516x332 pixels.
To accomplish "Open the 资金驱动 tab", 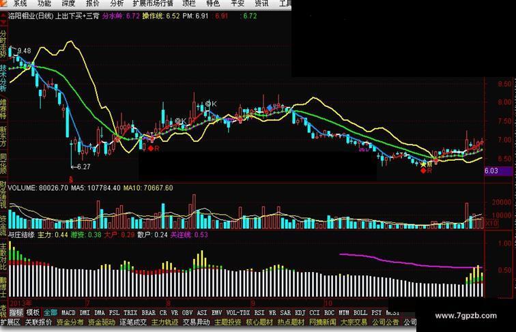I will tap(102, 322).
